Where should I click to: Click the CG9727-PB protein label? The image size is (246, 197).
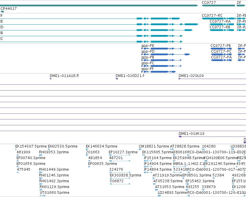221,46
